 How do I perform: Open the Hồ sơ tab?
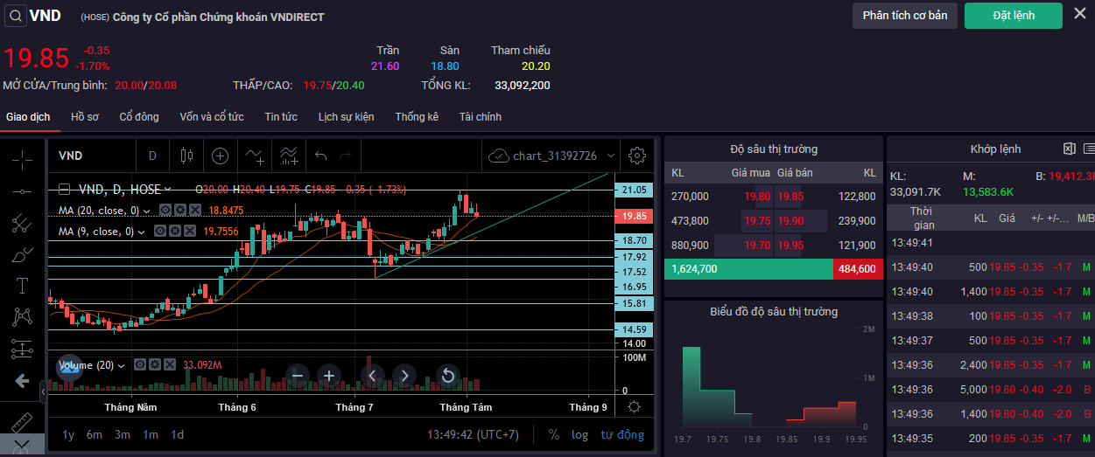pyautogui.click(x=85, y=117)
